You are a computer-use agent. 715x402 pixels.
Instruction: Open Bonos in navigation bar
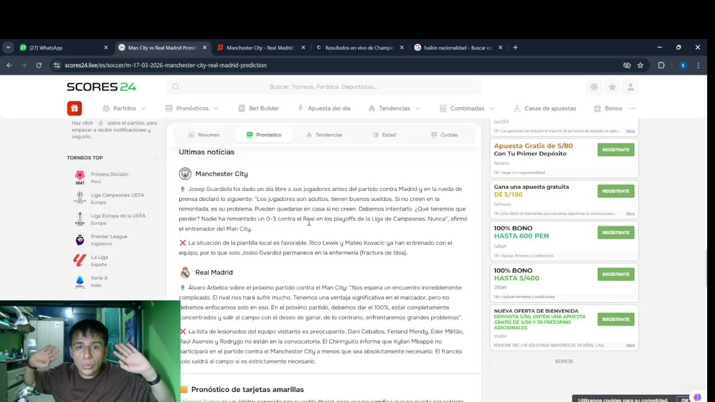point(608,108)
